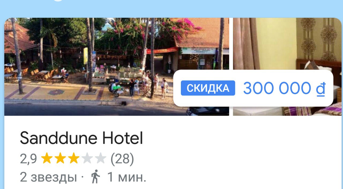Click the fourth gray rating star
Viewport: 343px width, 189px height.
(87, 159)
